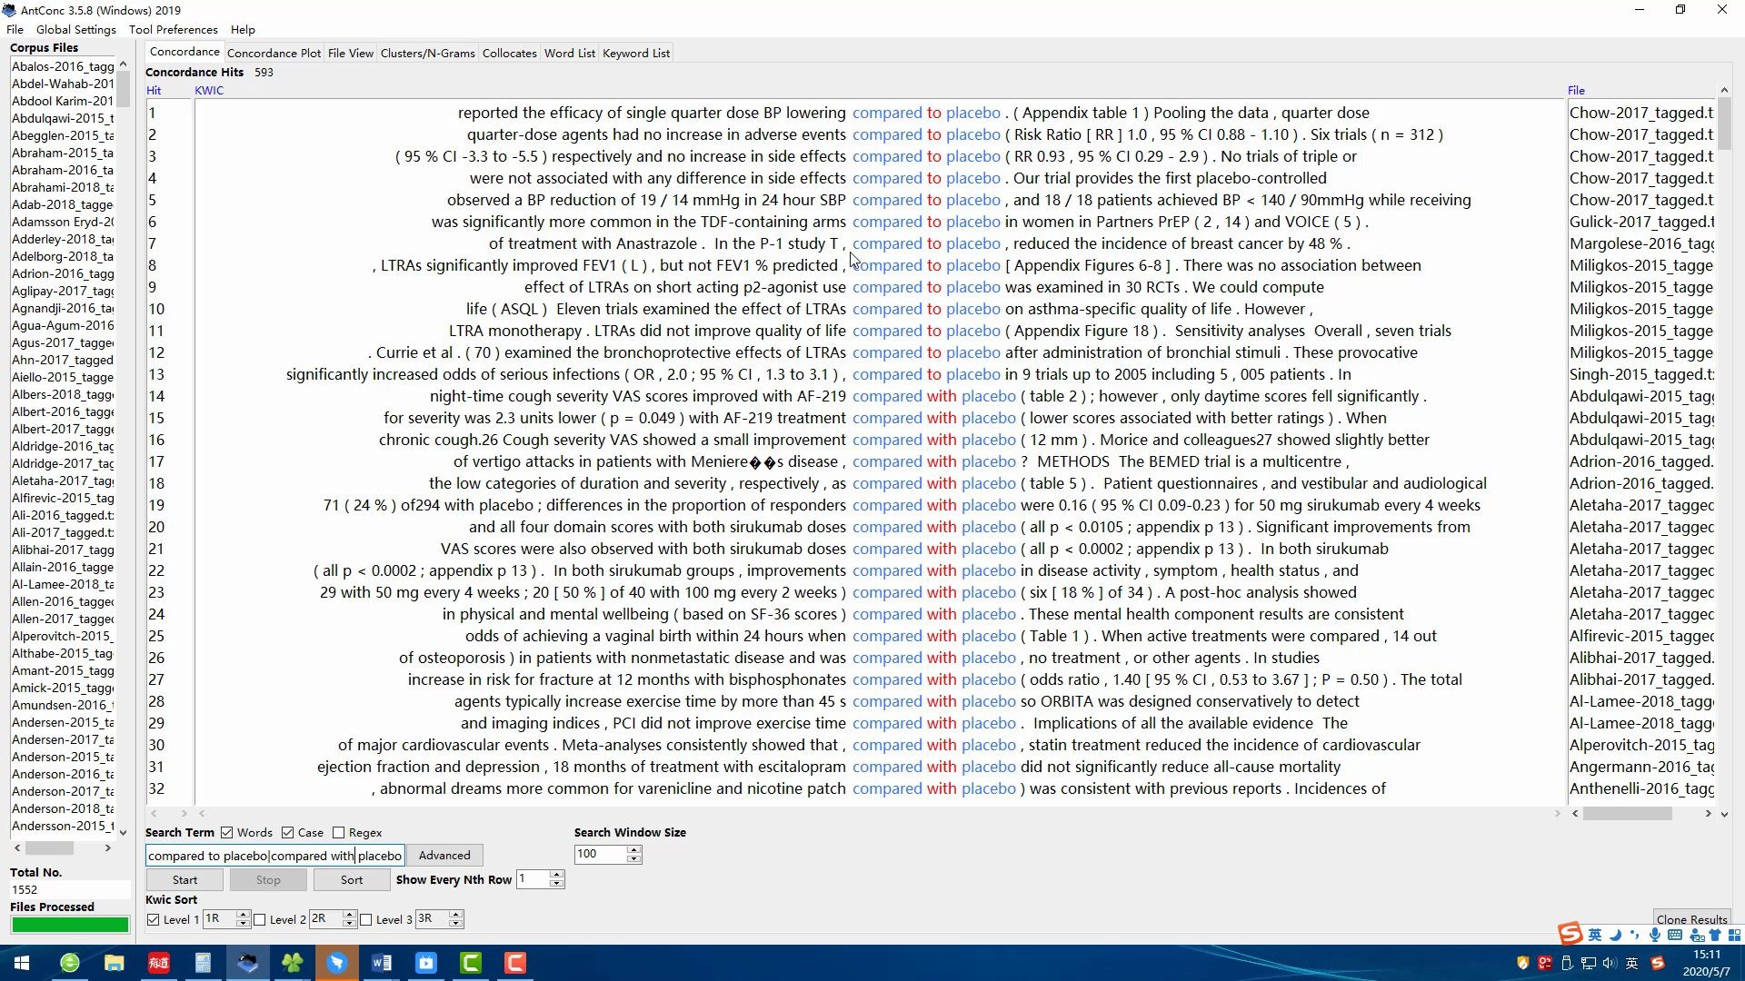
Task: Step up the Level 3 sort position 3R
Action: pyautogui.click(x=456, y=915)
